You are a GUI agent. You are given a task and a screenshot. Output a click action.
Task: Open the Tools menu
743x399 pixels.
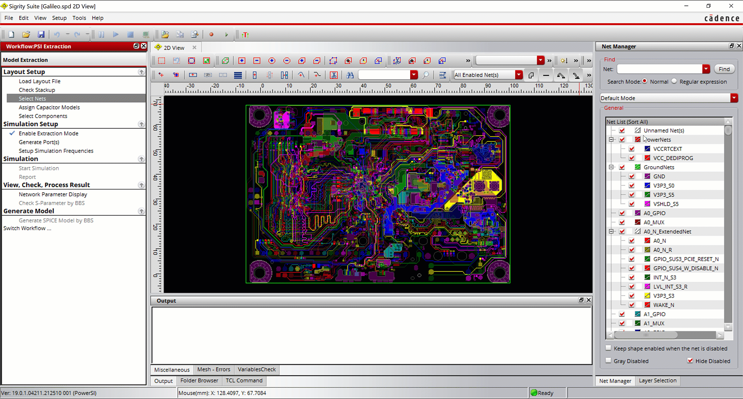click(79, 18)
